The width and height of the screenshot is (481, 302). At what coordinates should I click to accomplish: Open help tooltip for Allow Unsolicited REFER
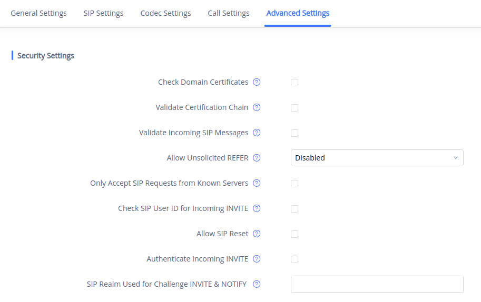coord(257,158)
